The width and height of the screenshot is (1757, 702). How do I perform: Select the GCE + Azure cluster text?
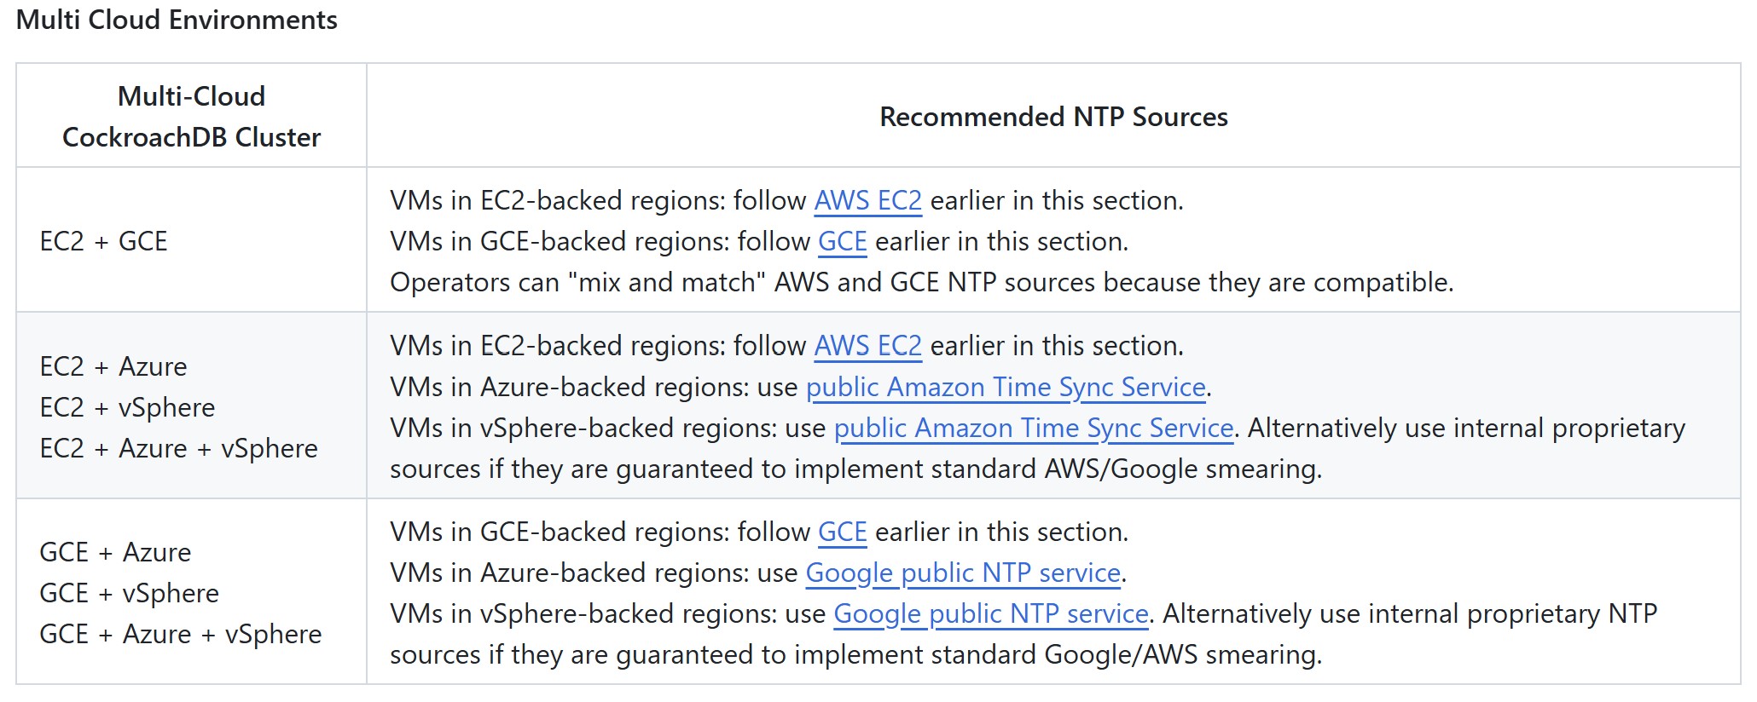tap(115, 553)
